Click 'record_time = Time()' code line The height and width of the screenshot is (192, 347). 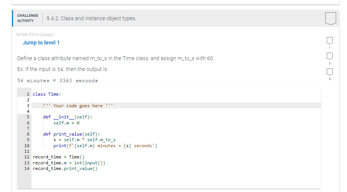[58, 157]
